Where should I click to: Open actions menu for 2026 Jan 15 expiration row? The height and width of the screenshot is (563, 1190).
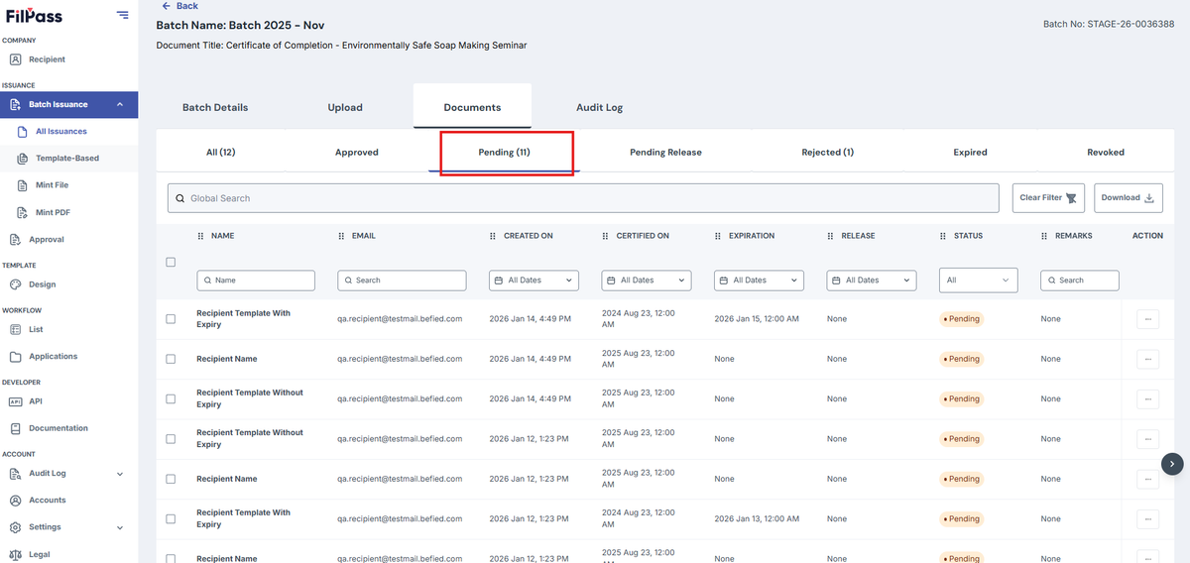pos(1147,319)
